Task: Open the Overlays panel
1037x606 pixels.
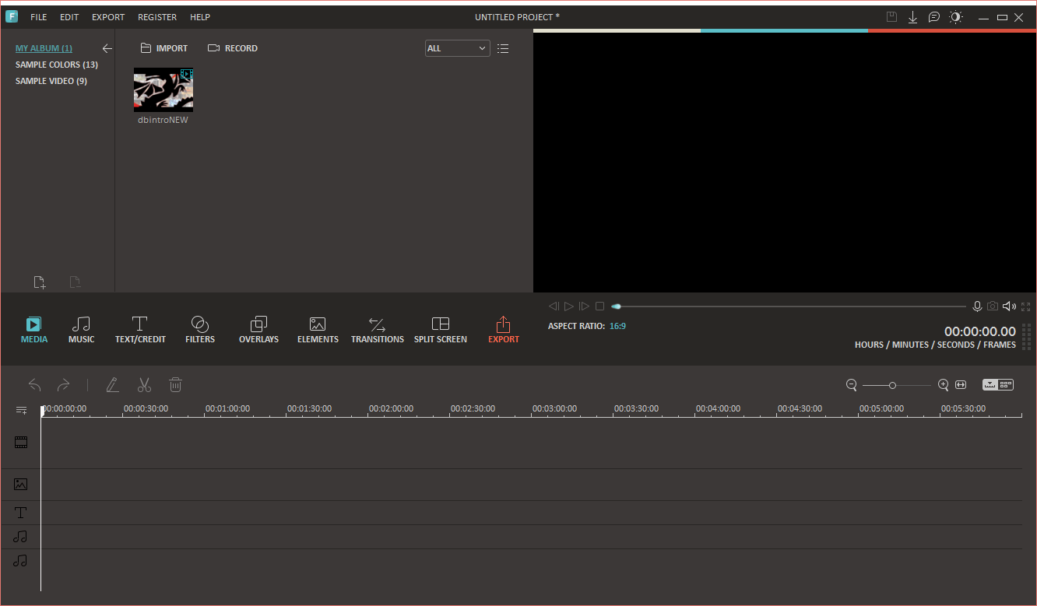Action: tap(258, 330)
